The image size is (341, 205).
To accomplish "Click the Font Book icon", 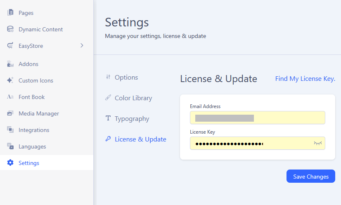I will coord(10,97).
